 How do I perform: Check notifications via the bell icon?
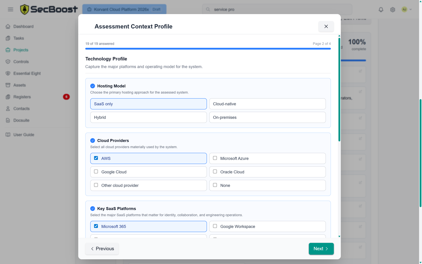pos(381,9)
